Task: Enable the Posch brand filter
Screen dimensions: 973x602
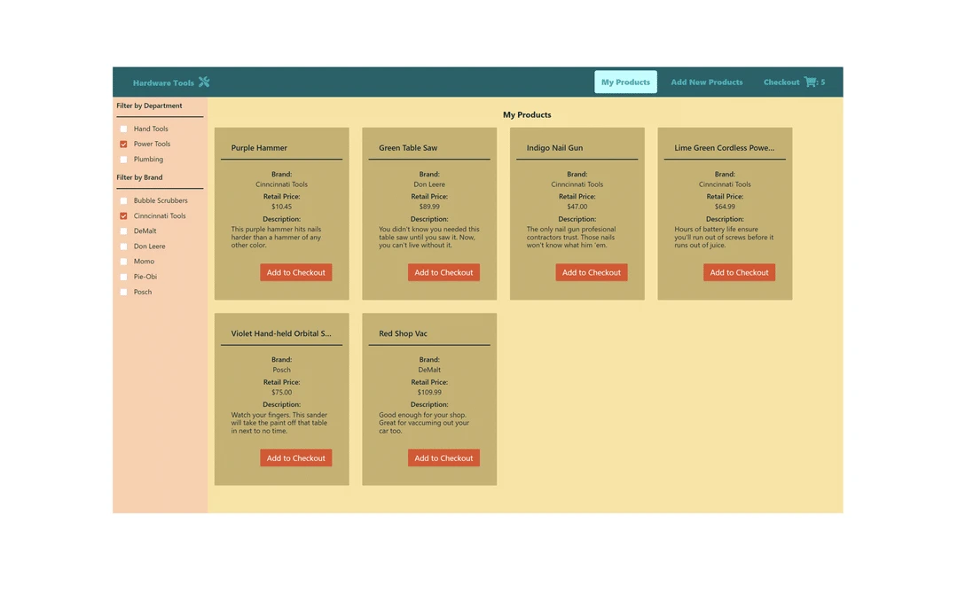Action: coord(124,293)
